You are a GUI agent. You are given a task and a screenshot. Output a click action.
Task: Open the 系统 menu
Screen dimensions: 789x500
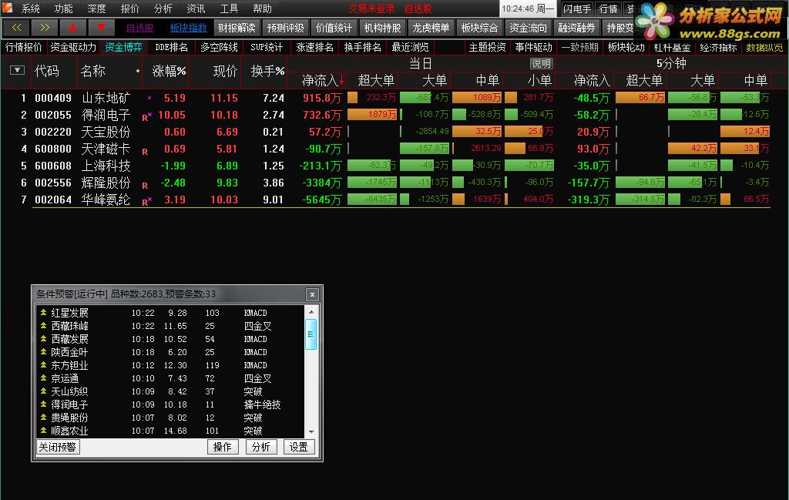(30, 8)
